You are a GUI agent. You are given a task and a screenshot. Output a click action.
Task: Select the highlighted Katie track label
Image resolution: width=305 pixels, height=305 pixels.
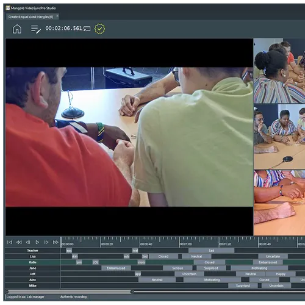[32, 262]
